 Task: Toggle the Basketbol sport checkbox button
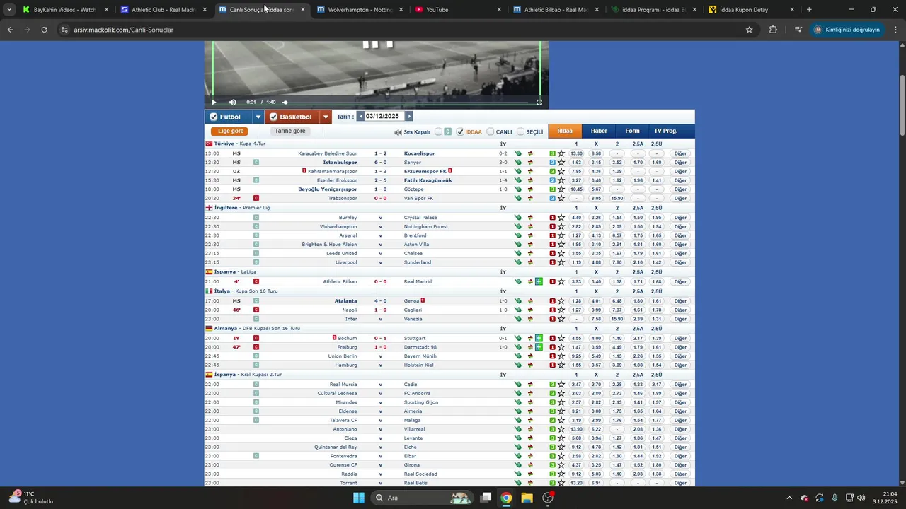coord(292,117)
